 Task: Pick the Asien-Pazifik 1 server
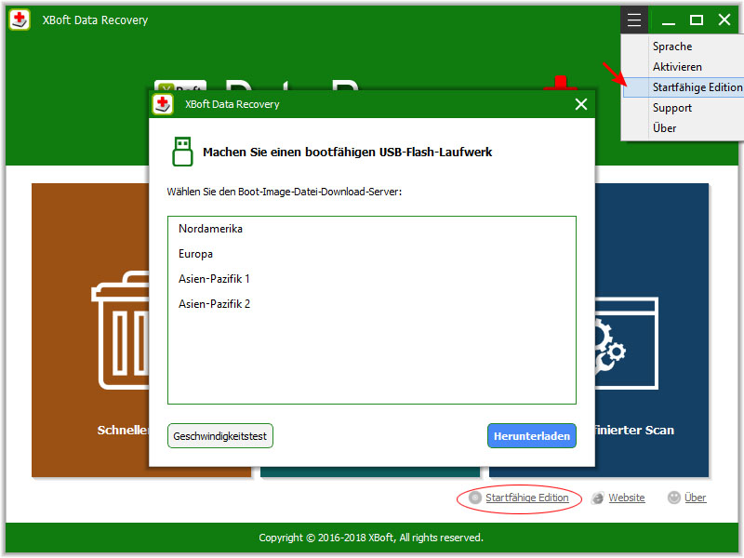[371, 279]
